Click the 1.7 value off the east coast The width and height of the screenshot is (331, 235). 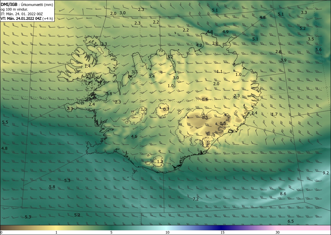coord(274,114)
